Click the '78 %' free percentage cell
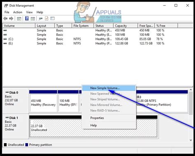The width and height of the screenshot is (195, 156). pos(159,39)
